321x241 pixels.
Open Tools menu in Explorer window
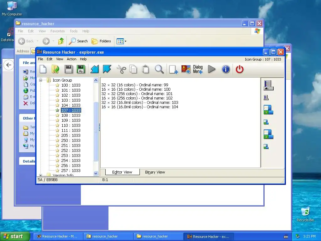(73, 31)
